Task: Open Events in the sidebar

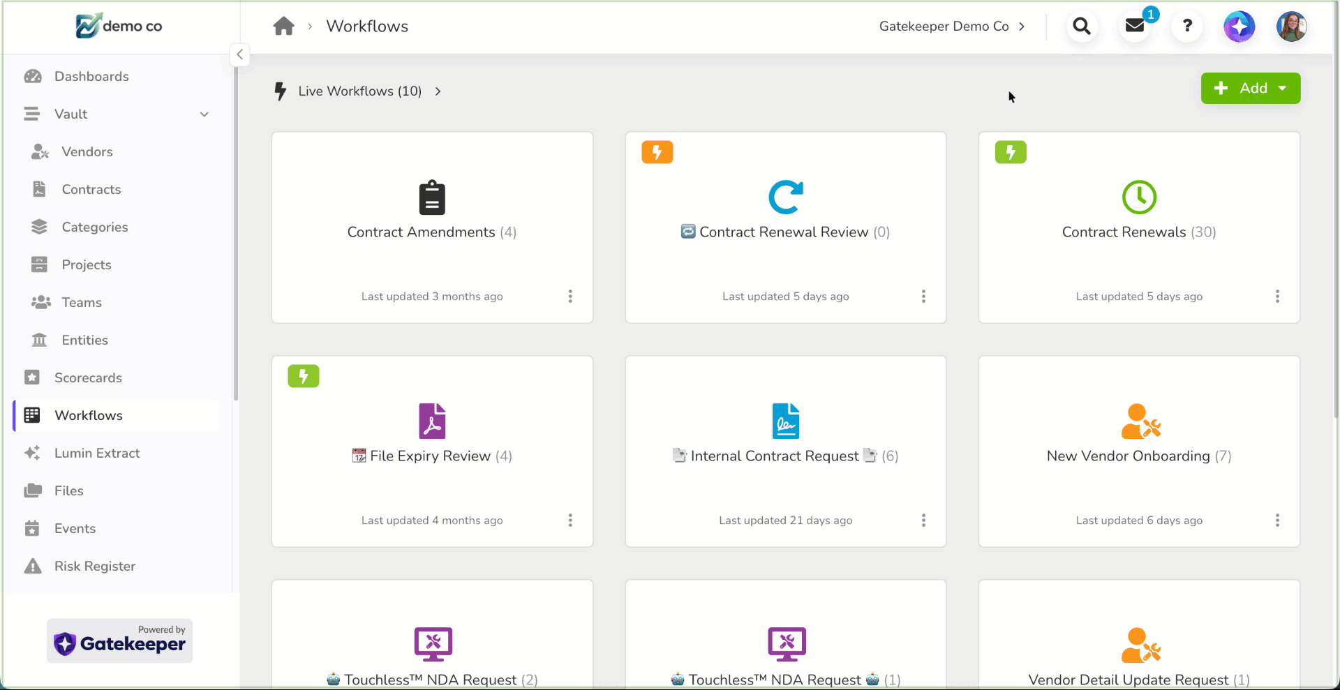Action: coord(75,529)
